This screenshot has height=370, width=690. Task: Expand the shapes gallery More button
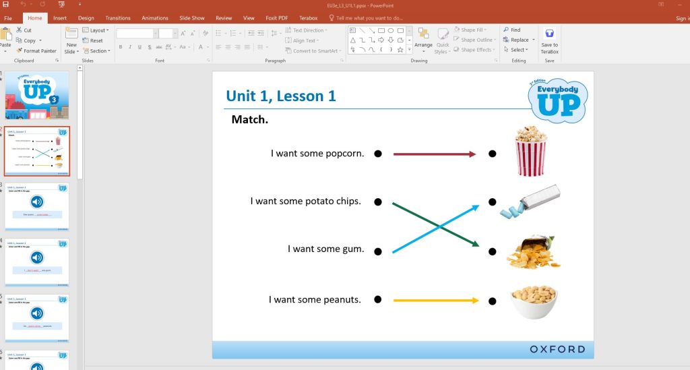click(409, 50)
